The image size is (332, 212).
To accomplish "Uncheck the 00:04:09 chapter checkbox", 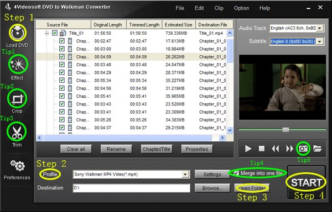I will tap(62, 57).
